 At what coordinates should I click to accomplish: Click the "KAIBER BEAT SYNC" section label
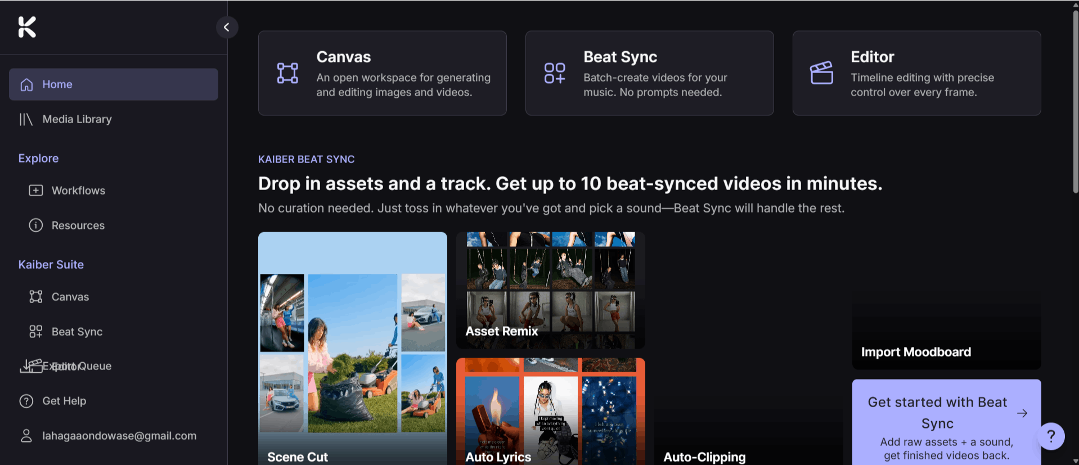point(307,159)
